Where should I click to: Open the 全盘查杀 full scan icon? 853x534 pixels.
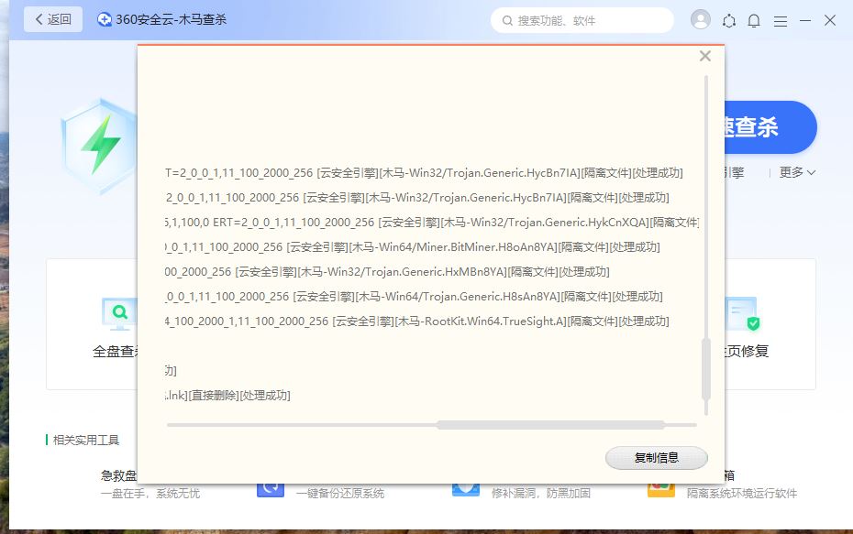pyautogui.click(x=119, y=313)
